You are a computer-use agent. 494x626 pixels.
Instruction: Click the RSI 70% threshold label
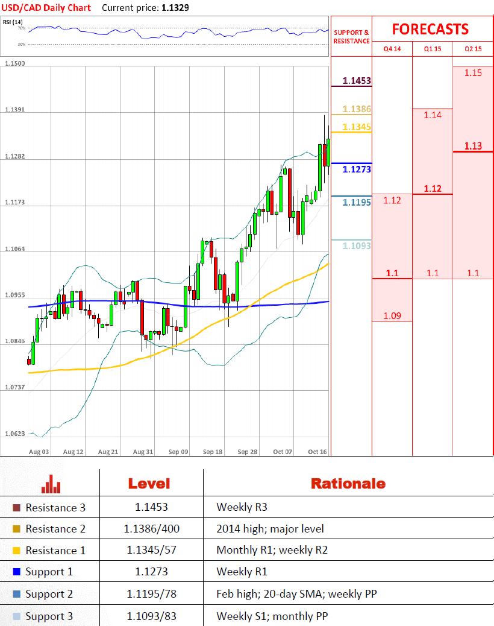pyautogui.click(x=22, y=28)
